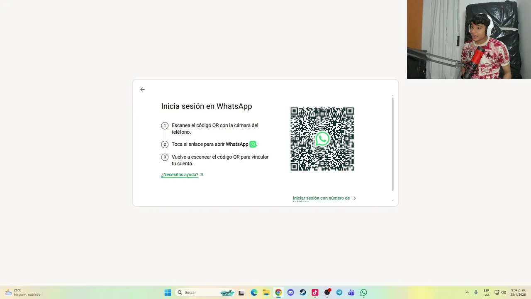Open the Windows Start menu
The width and height of the screenshot is (531, 299).
click(168, 292)
